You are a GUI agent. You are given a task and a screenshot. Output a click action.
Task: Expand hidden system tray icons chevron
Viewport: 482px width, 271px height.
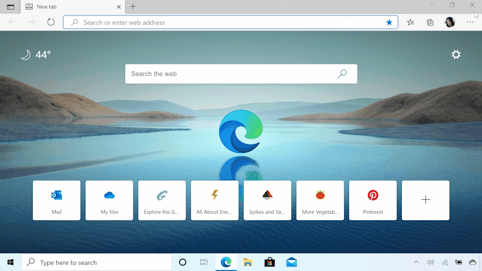[x=416, y=262]
